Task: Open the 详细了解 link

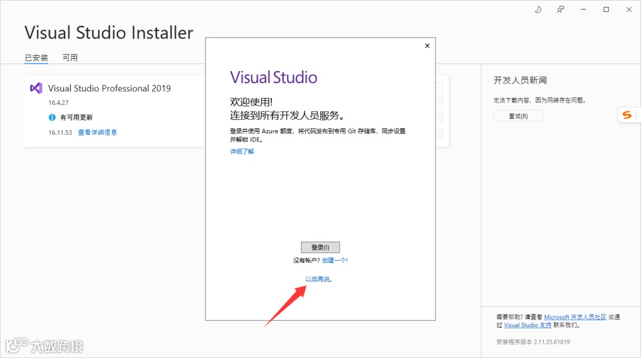Action: click(242, 151)
